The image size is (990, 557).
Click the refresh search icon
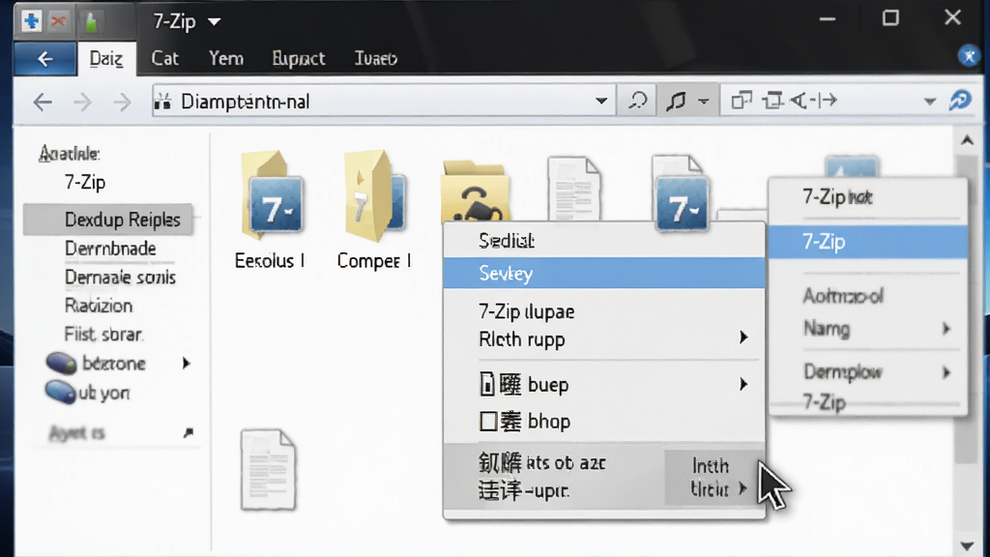pyautogui.click(x=637, y=101)
